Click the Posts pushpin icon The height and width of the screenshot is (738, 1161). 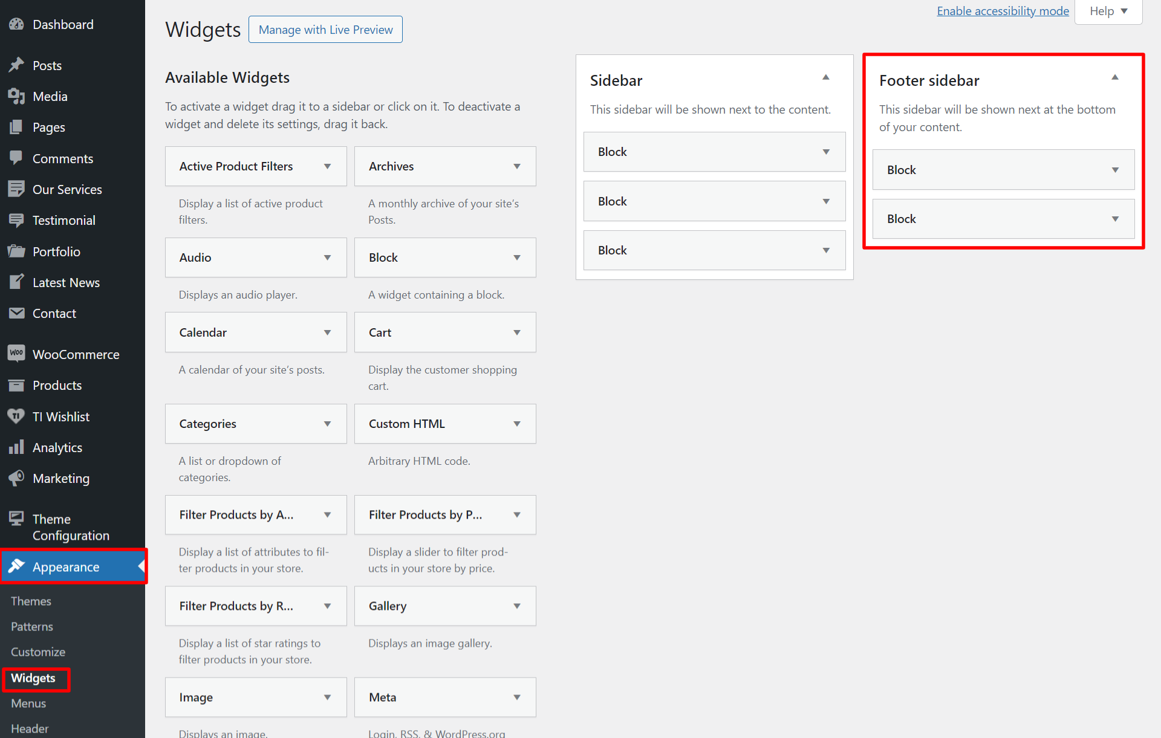click(16, 65)
